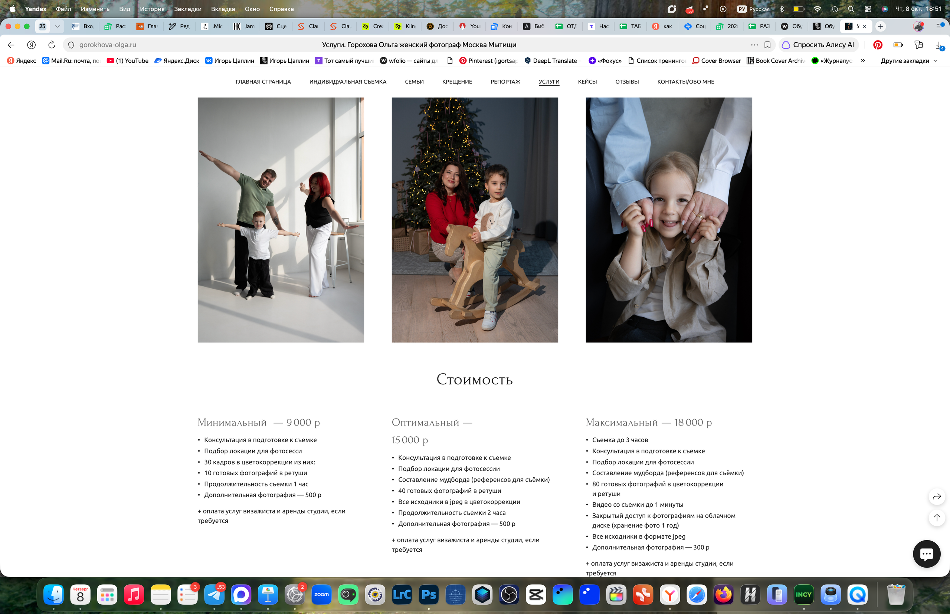Image resolution: width=950 pixels, height=614 pixels.
Task: Open Telegram from the Dock
Action: pyautogui.click(x=214, y=595)
